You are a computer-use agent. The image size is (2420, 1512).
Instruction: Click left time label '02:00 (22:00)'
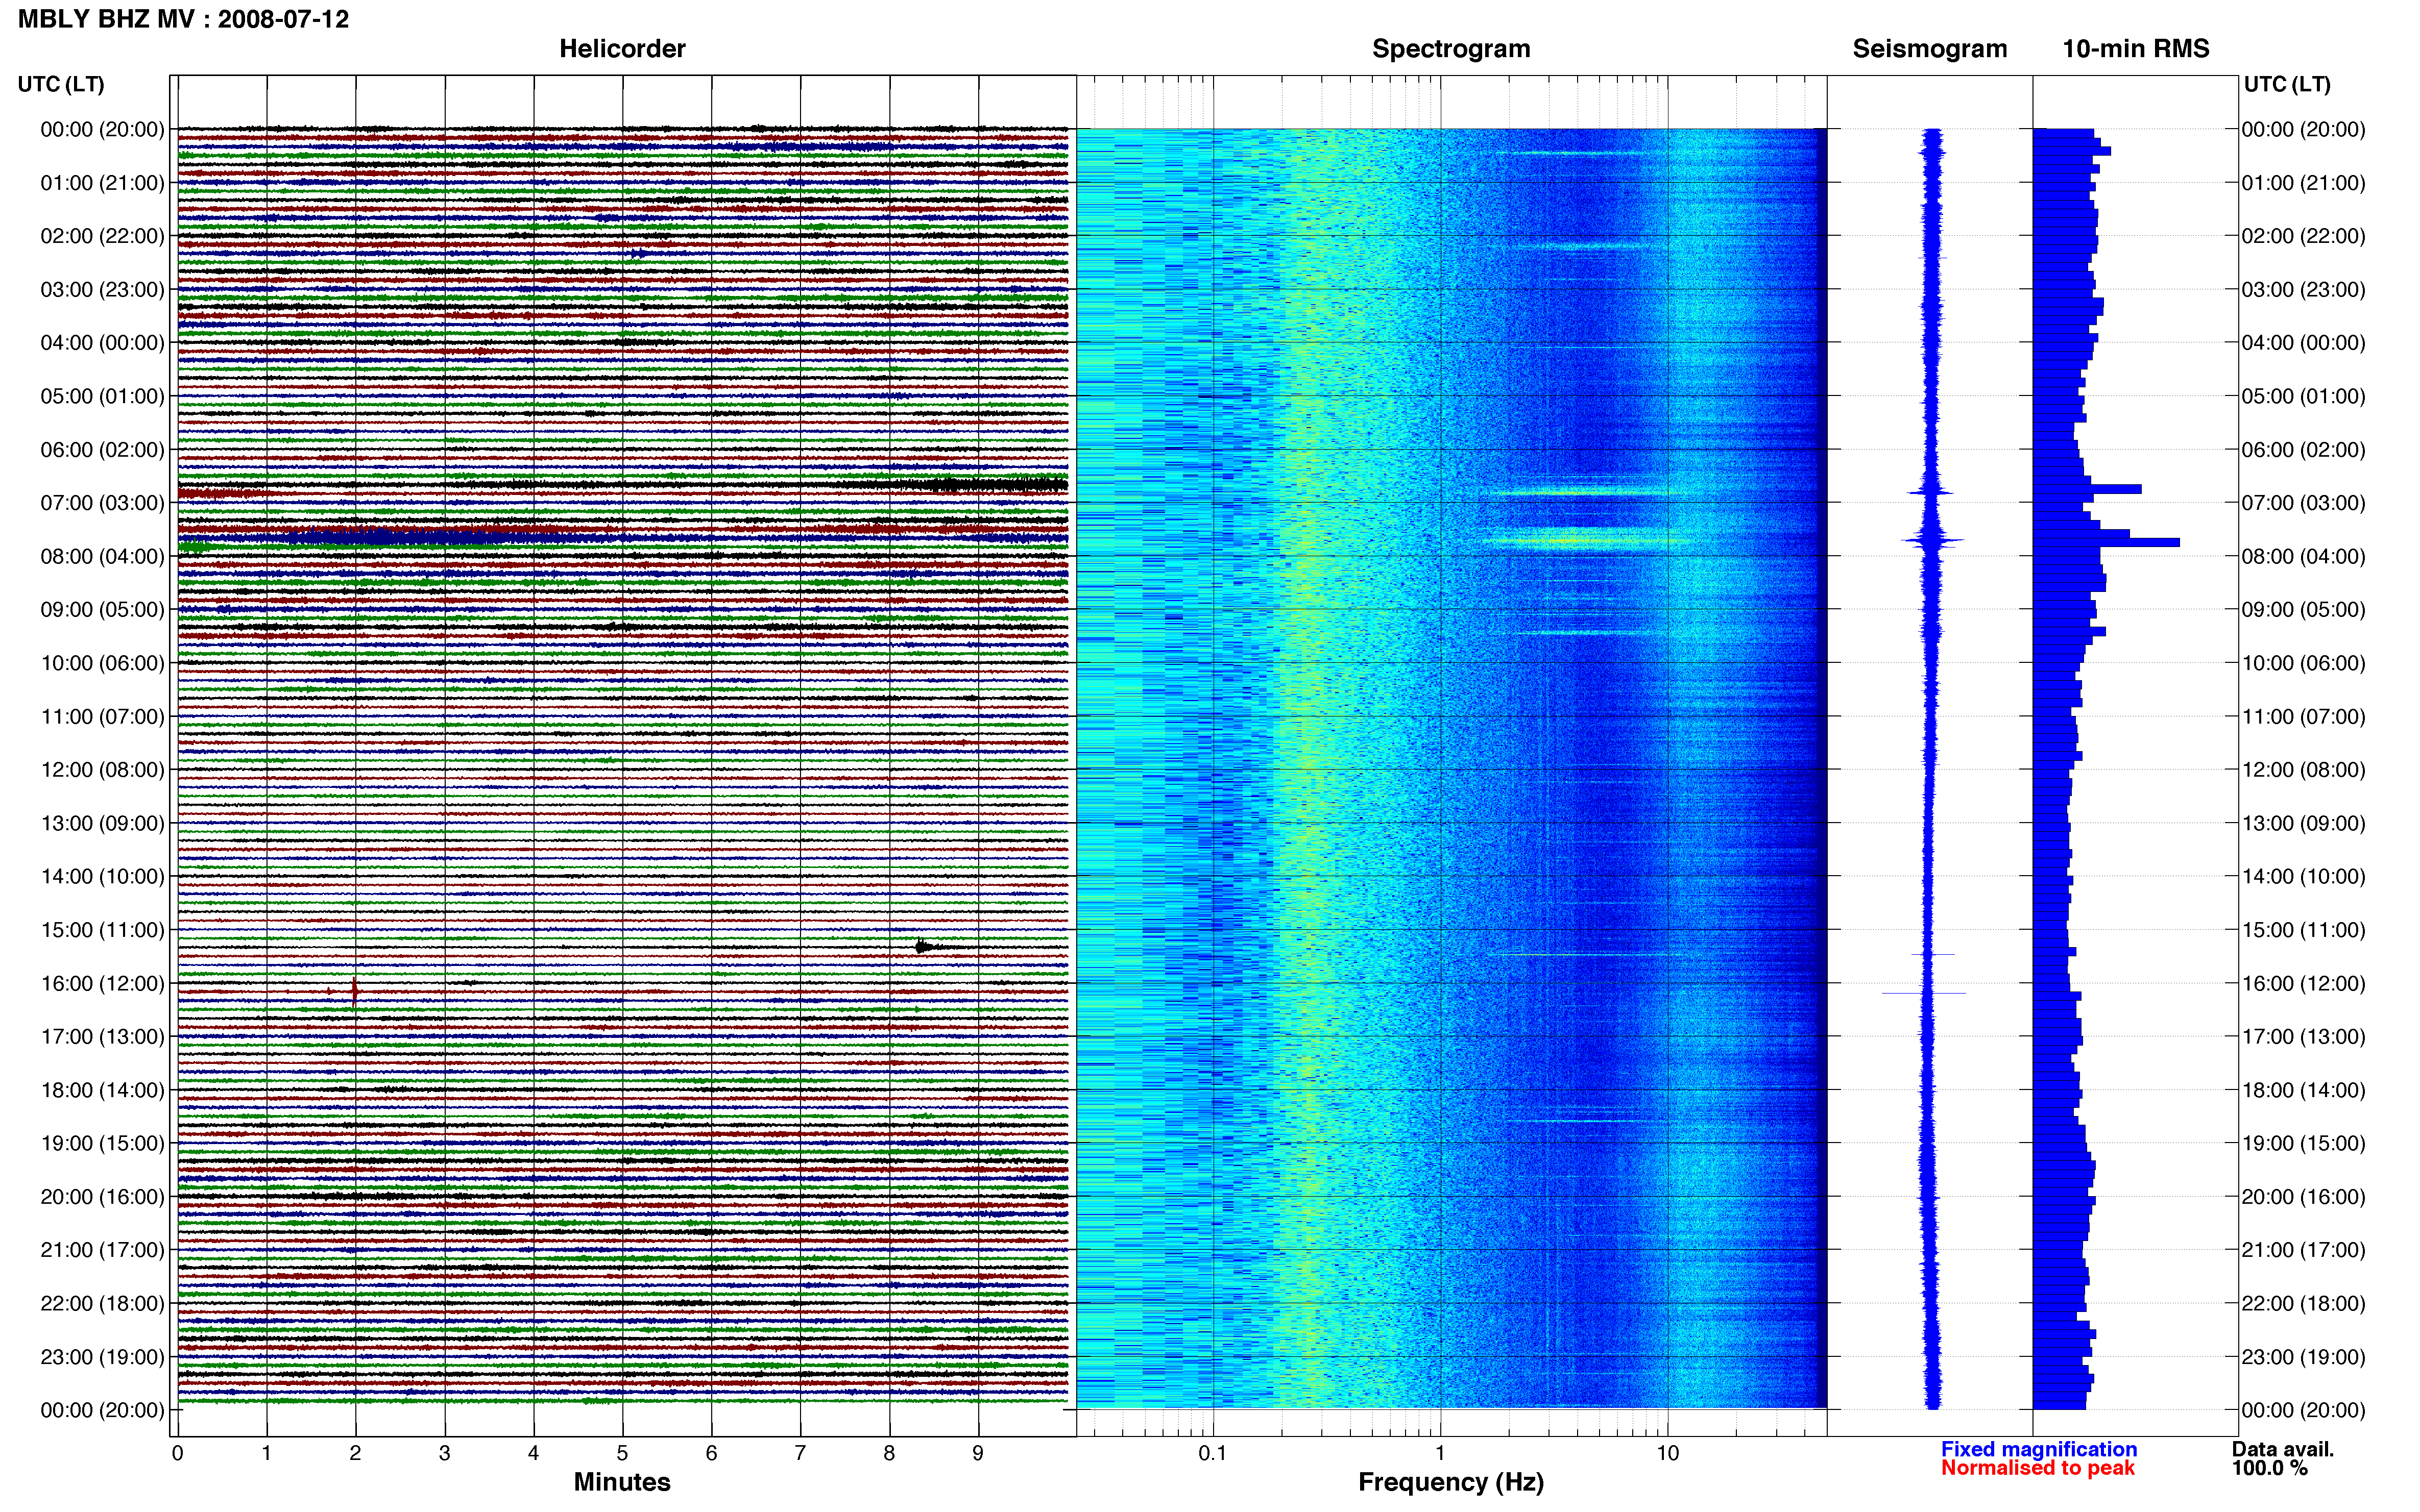click(102, 236)
